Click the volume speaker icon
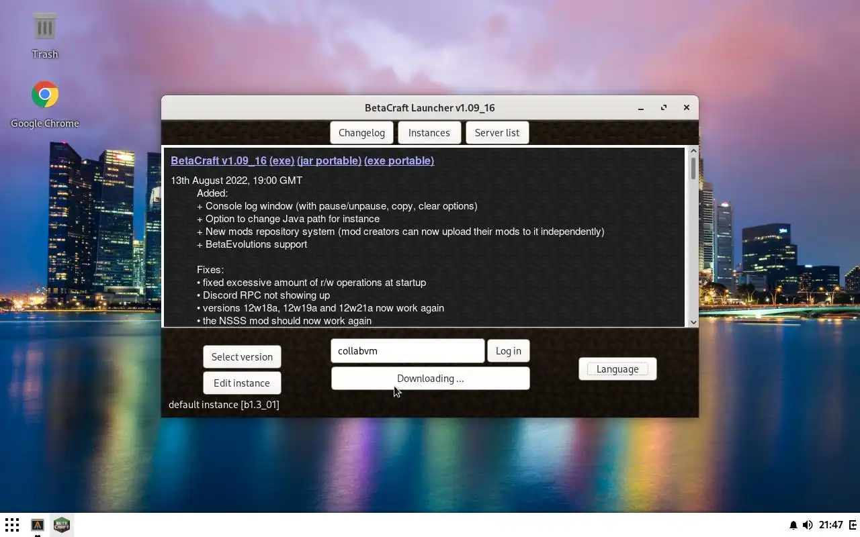The width and height of the screenshot is (860, 537). pos(808,525)
